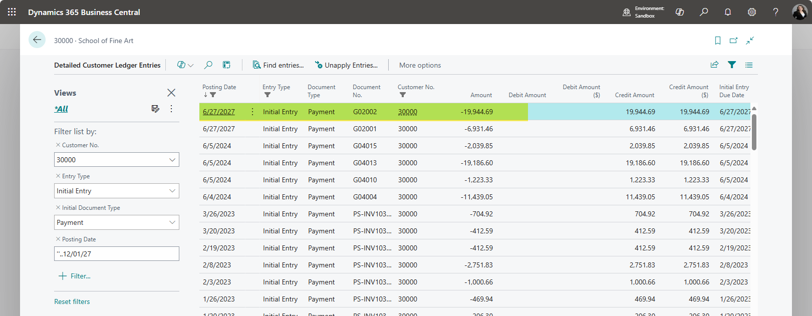Image resolution: width=812 pixels, height=316 pixels.
Task: Click Debit Amount column header
Action: [x=527, y=95]
